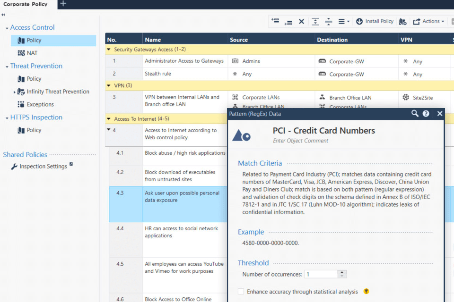
Task: Add rule below using toolbar icon
Action: click(x=288, y=23)
